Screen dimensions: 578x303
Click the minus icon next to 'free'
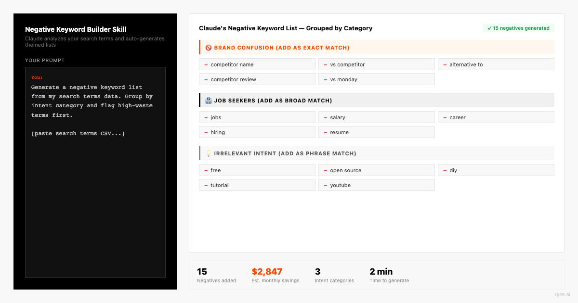(x=206, y=170)
